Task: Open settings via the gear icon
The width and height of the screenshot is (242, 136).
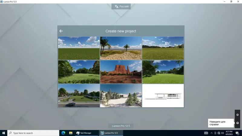Action: point(237,115)
